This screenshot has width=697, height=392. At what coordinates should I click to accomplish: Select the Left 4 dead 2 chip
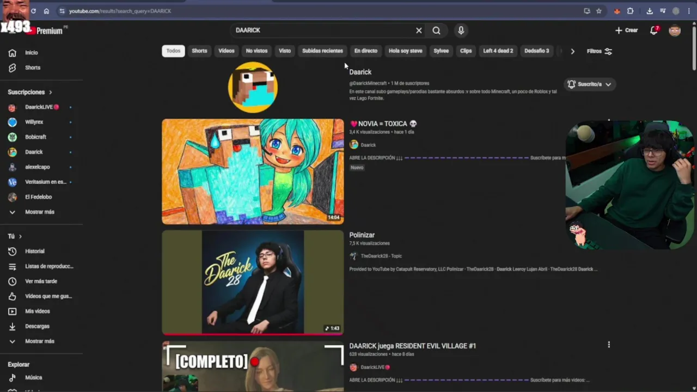point(498,51)
